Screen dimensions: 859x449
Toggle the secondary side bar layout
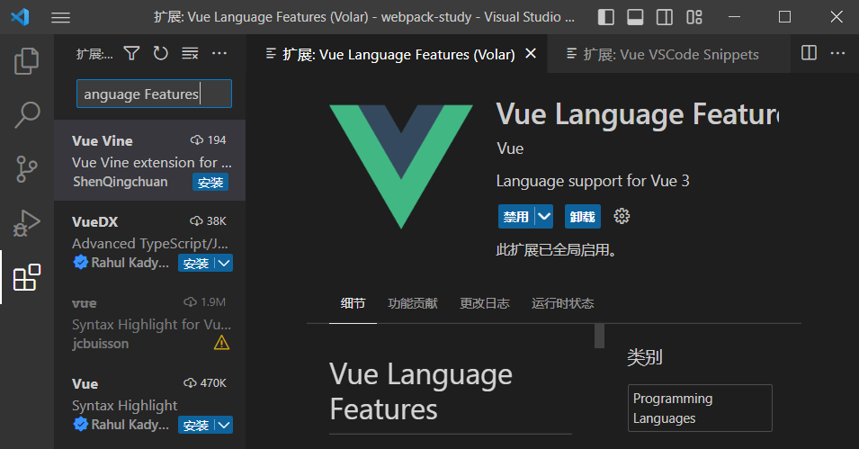point(665,17)
